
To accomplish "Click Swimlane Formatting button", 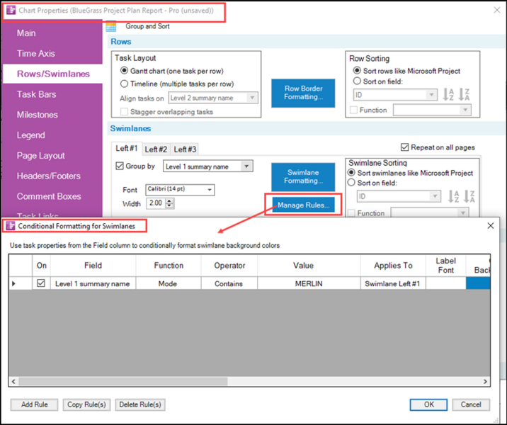I will tap(303, 176).
